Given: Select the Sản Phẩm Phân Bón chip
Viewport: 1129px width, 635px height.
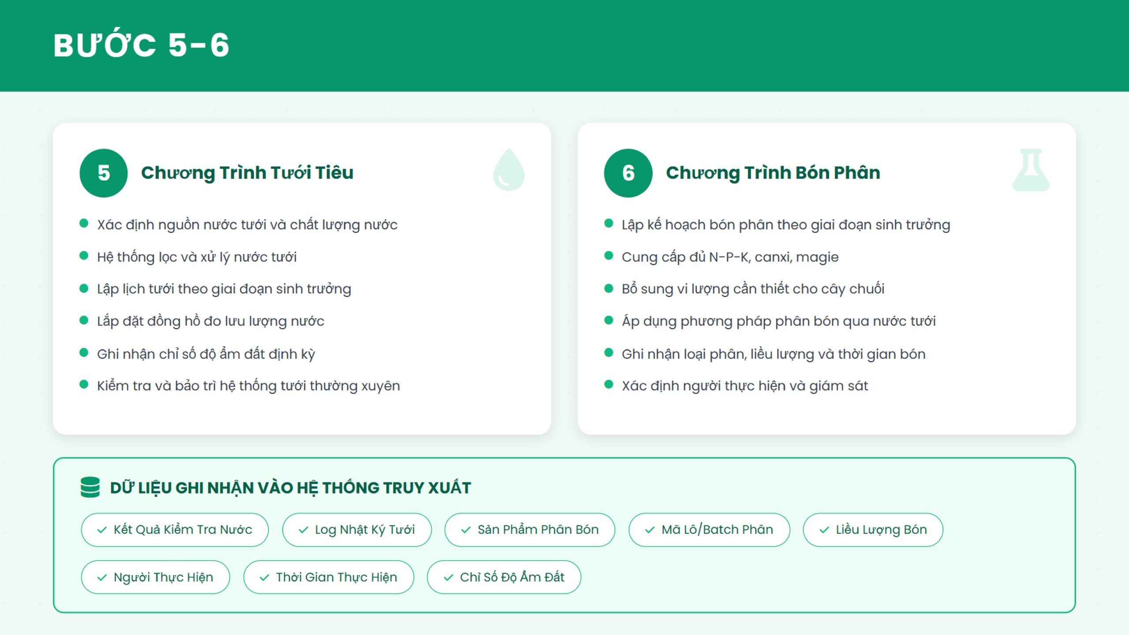Looking at the screenshot, I should [x=529, y=530].
